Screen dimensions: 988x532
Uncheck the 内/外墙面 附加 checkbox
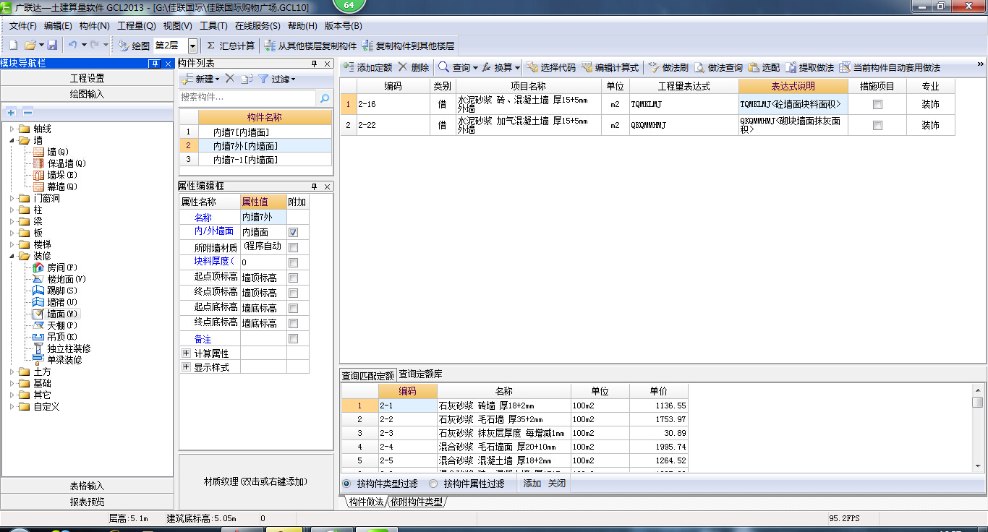pos(294,233)
